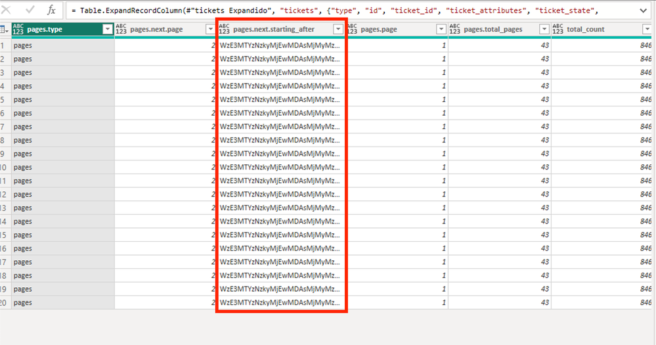This screenshot has height=345, width=656.
Task: Open the fx function insert icon
Action: click(51, 10)
